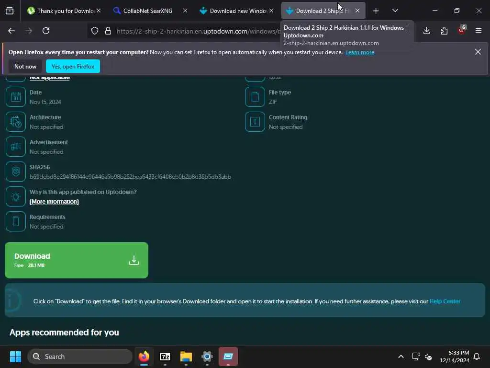Dismiss the Firefox startup notification bar

tap(478, 52)
